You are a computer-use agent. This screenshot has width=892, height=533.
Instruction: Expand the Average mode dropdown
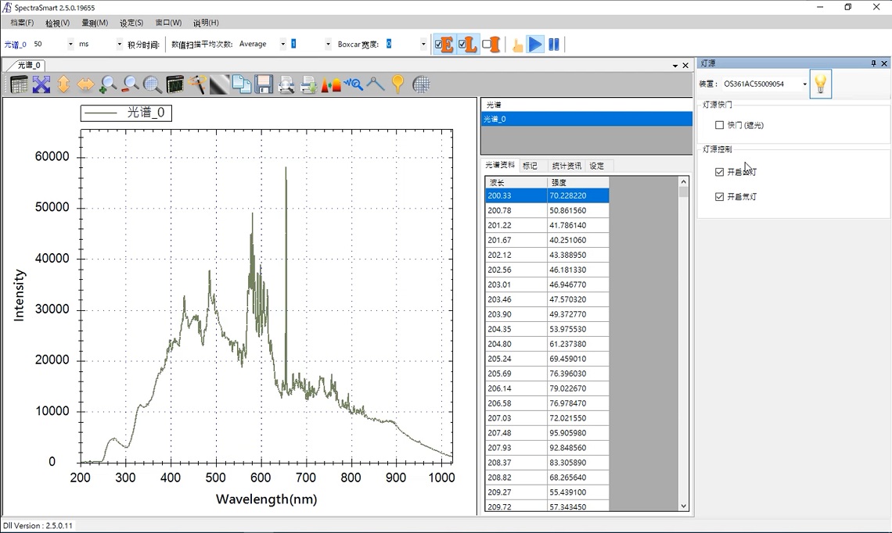282,45
